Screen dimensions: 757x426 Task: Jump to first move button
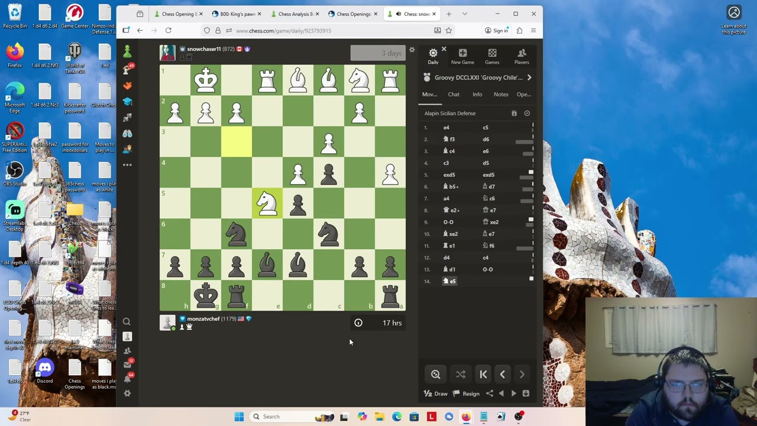pyautogui.click(x=483, y=374)
